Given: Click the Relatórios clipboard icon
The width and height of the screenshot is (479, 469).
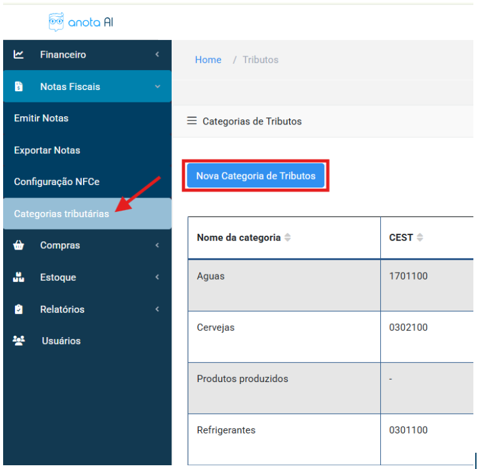Looking at the screenshot, I should click(x=19, y=309).
